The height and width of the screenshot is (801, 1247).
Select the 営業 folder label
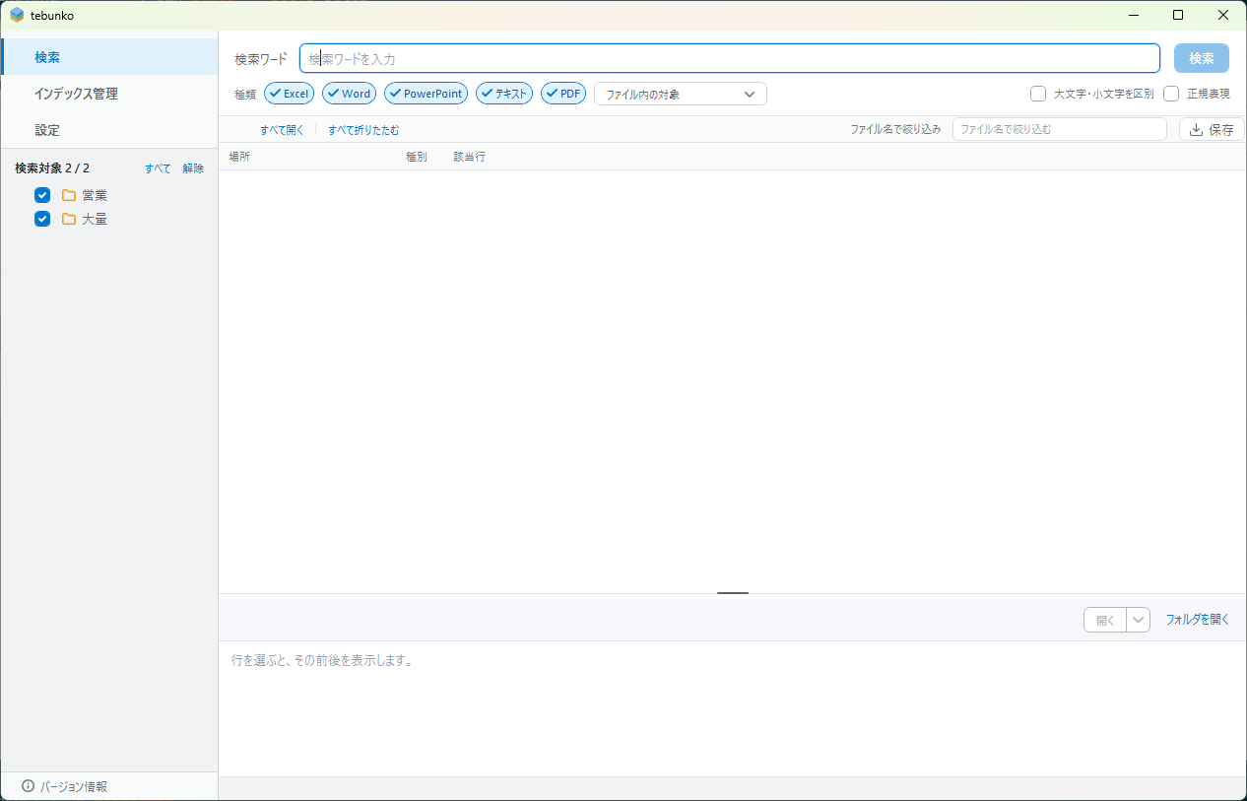pyautogui.click(x=95, y=195)
